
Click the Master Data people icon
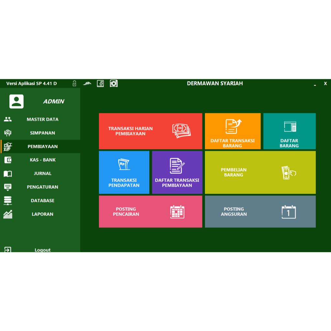(8, 119)
